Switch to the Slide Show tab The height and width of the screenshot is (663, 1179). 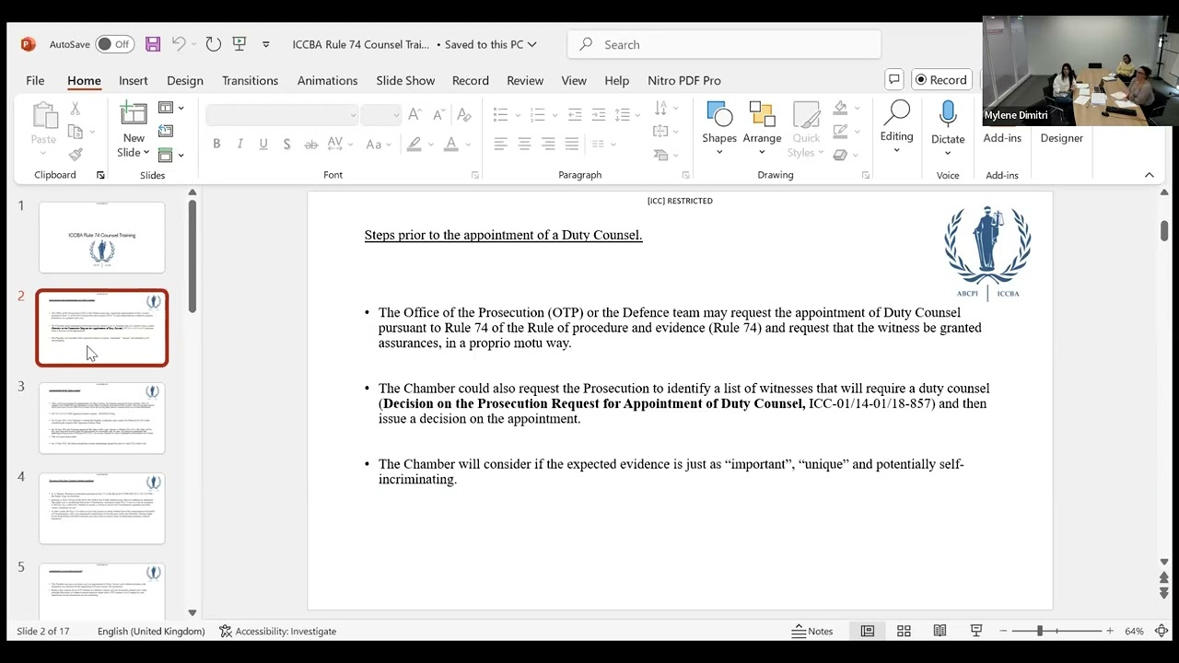(x=405, y=80)
